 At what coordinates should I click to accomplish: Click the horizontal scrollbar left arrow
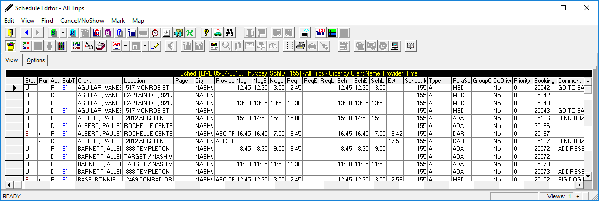tap(9, 185)
